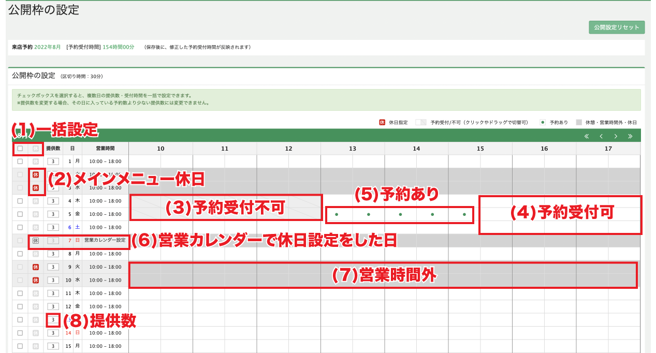Click the 提供数 column header

53,149
